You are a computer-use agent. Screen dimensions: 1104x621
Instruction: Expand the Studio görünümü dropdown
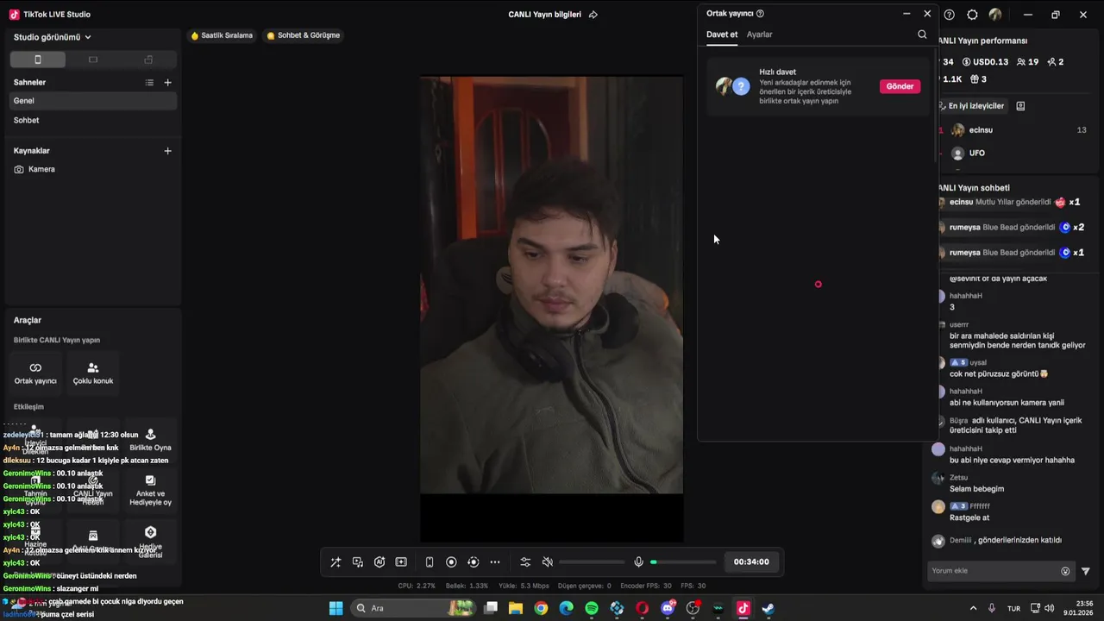click(x=53, y=37)
